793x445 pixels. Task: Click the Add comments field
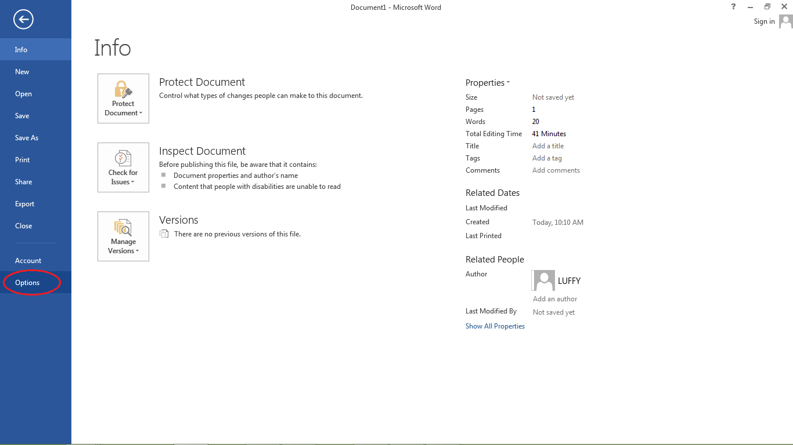coord(556,170)
